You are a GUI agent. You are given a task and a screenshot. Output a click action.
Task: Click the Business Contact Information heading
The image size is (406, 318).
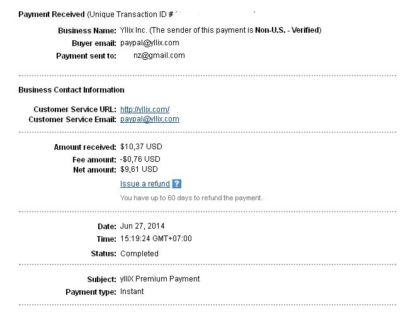(x=72, y=90)
